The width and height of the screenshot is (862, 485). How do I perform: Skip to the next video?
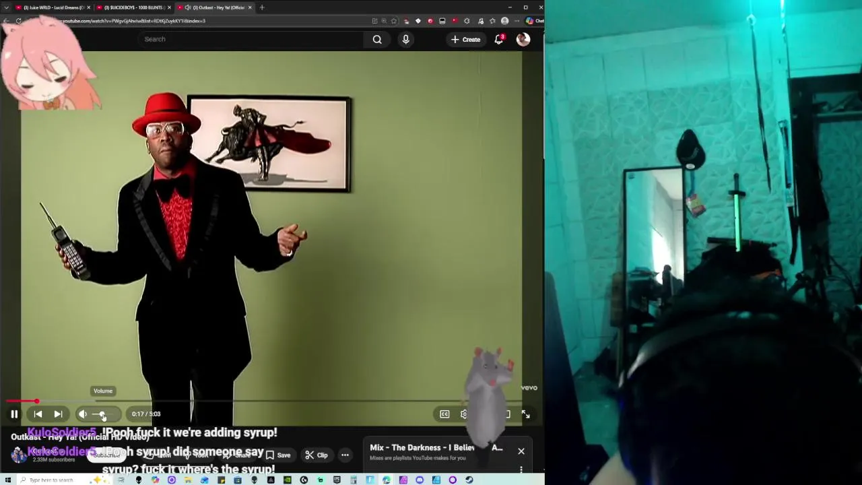(59, 414)
